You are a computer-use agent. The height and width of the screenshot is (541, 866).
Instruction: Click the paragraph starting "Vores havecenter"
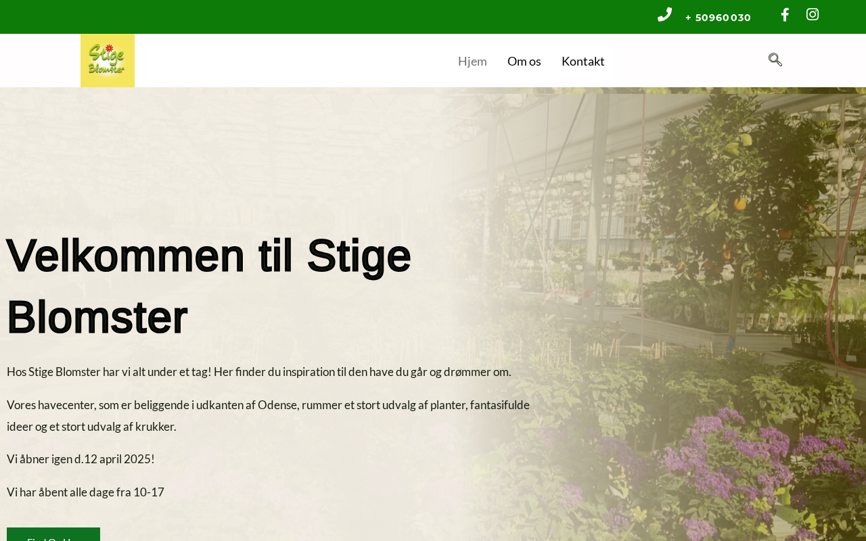[x=269, y=416]
